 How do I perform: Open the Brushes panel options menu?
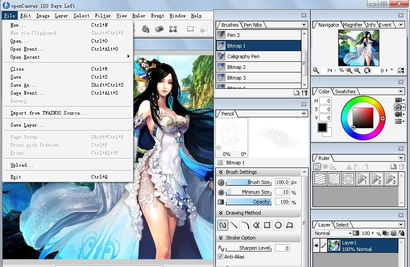(x=304, y=25)
